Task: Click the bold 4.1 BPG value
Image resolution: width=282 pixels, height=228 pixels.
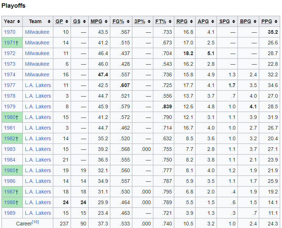Action: click(x=253, y=106)
